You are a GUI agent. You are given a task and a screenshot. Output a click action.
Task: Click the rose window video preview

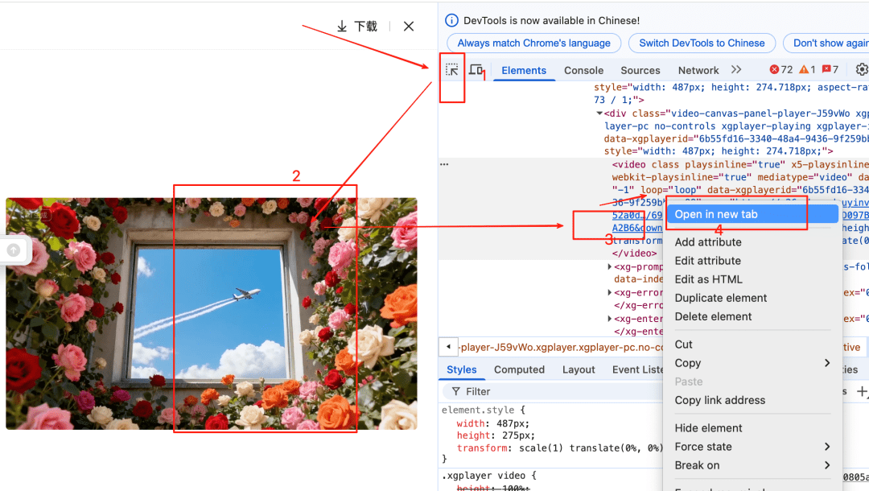[211, 313]
